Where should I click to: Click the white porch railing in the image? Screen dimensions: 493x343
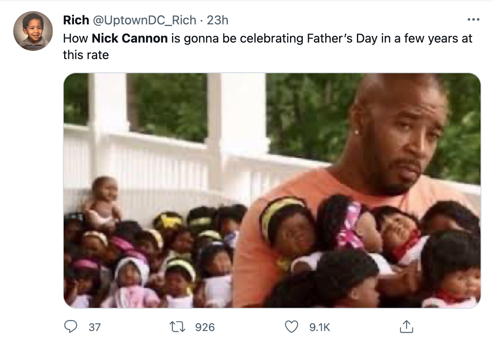tap(157, 163)
